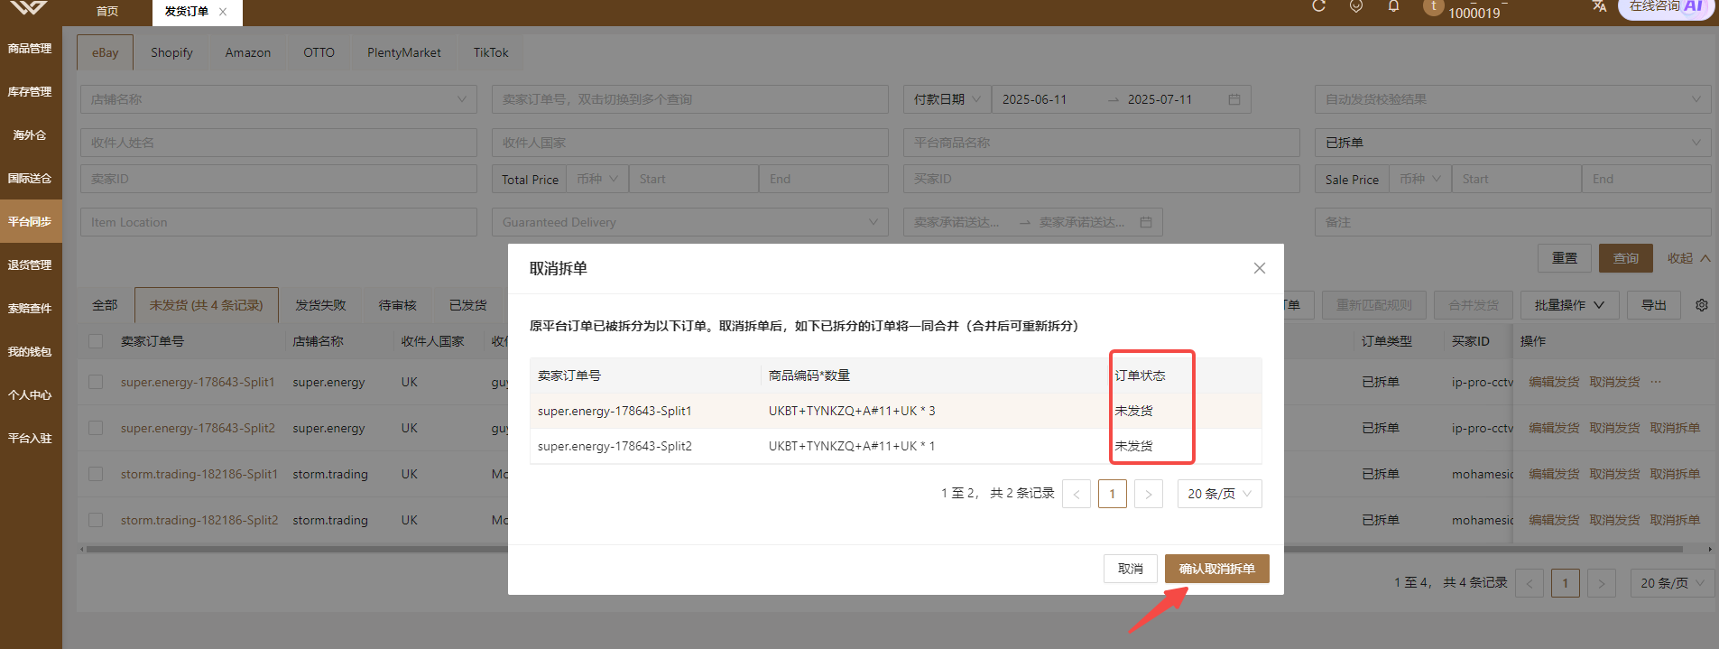Switch to the Shopify tab
This screenshot has width=1719, height=649.
coord(171,52)
